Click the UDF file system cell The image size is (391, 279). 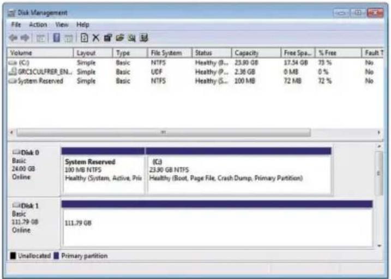pos(157,72)
